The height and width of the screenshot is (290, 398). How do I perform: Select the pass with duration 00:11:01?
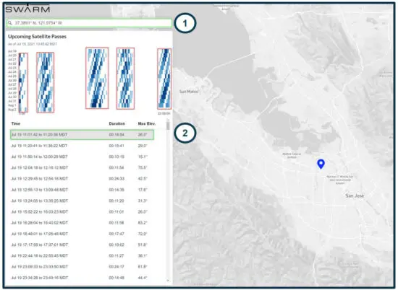(82, 211)
